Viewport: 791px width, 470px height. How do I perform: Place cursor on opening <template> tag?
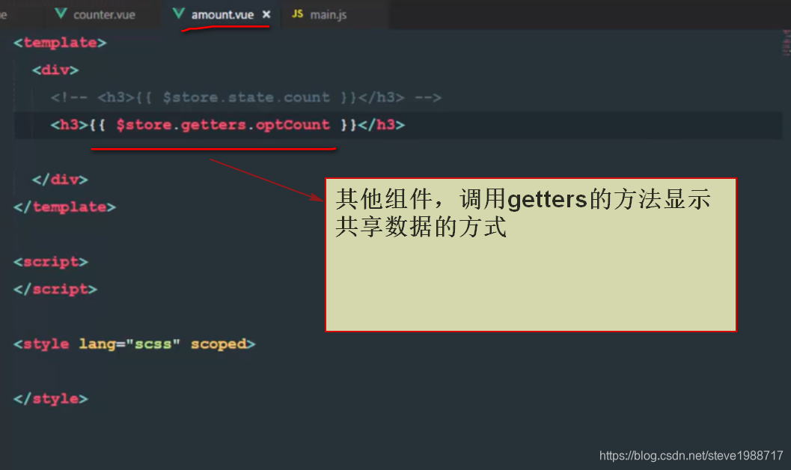pos(60,43)
